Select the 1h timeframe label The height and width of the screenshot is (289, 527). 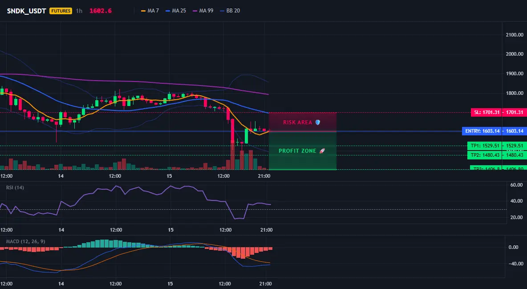click(79, 11)
